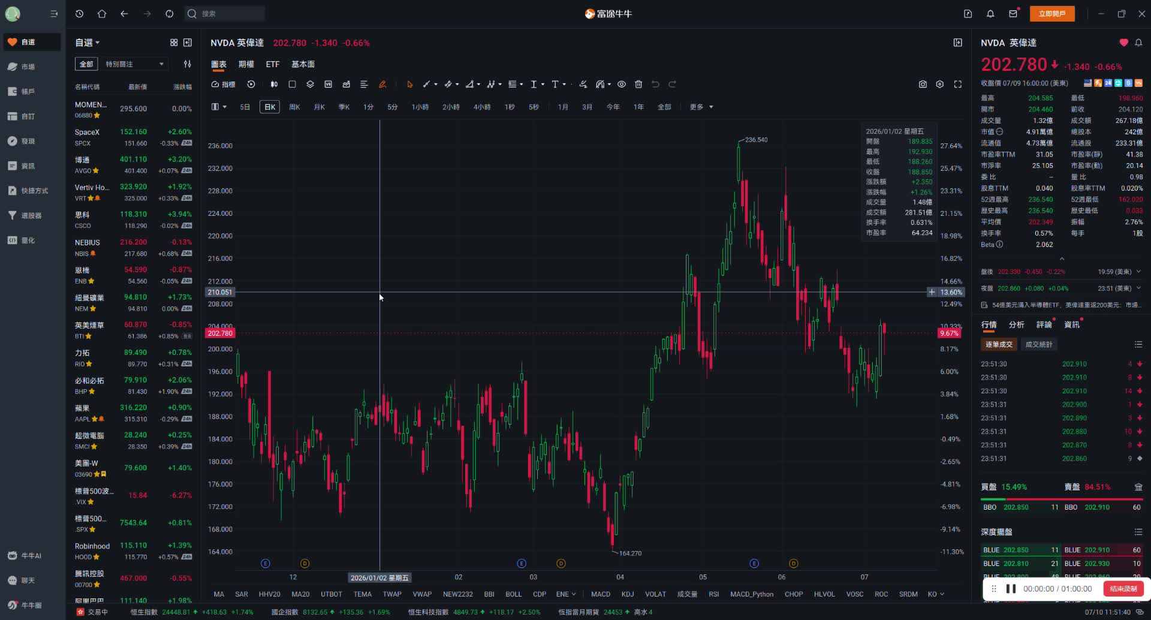Select the trend line drawing tool

coord(426,85)
